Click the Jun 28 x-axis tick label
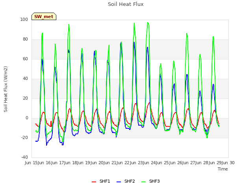The height and width of the screenshot is (189, 252). point(202,163)
